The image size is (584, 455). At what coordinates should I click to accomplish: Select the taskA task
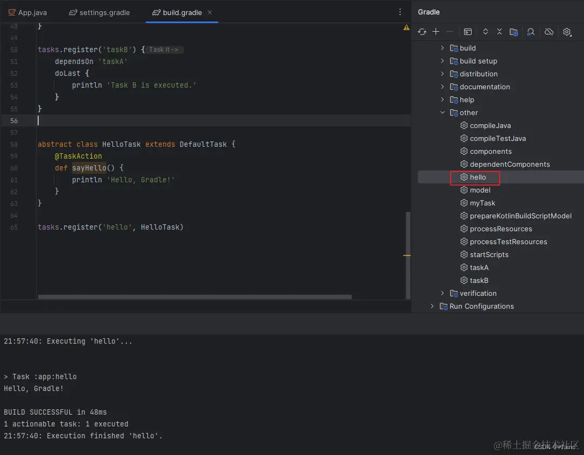pos(479,267)
